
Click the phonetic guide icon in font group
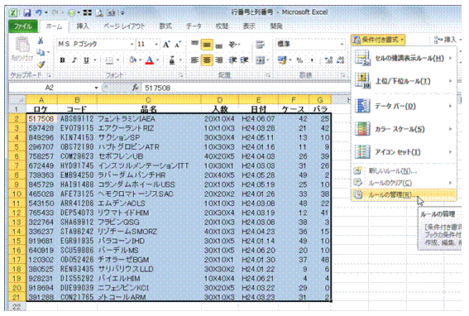click(172, 60)
